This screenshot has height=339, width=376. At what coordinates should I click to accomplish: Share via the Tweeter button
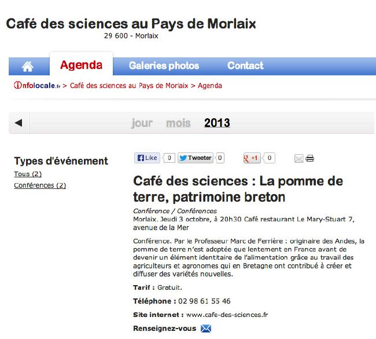(x=196, y=158)
